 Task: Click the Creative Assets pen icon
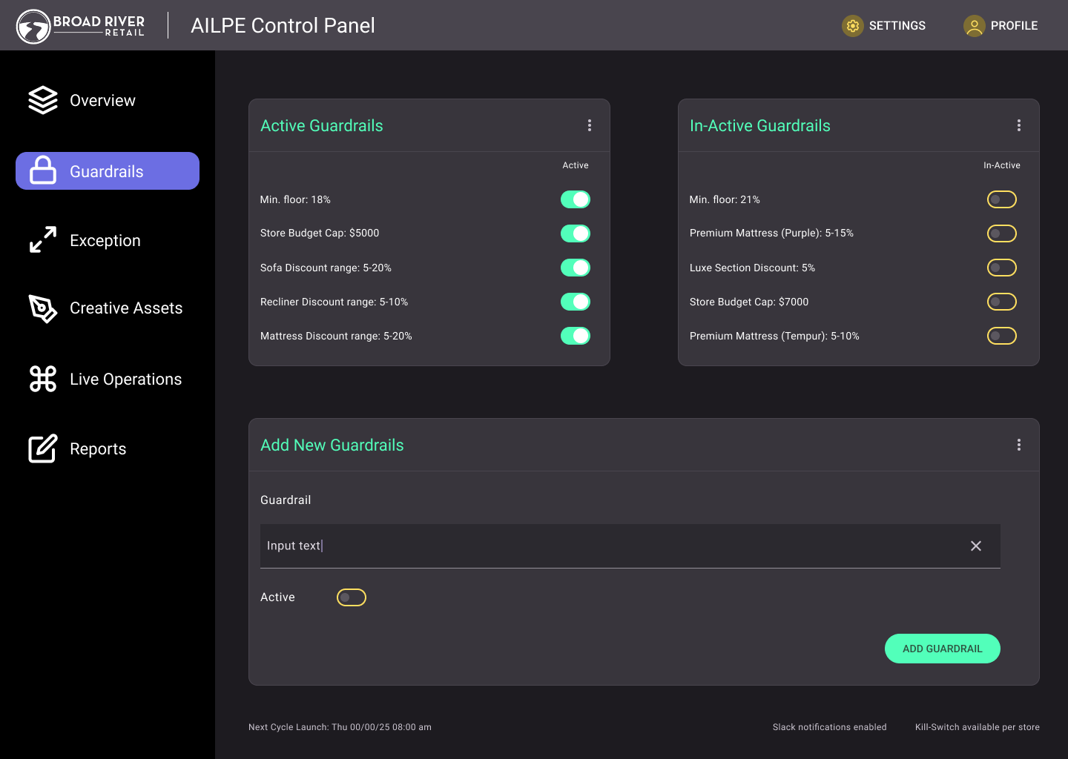pyautogui.click(x=43, y=308)
